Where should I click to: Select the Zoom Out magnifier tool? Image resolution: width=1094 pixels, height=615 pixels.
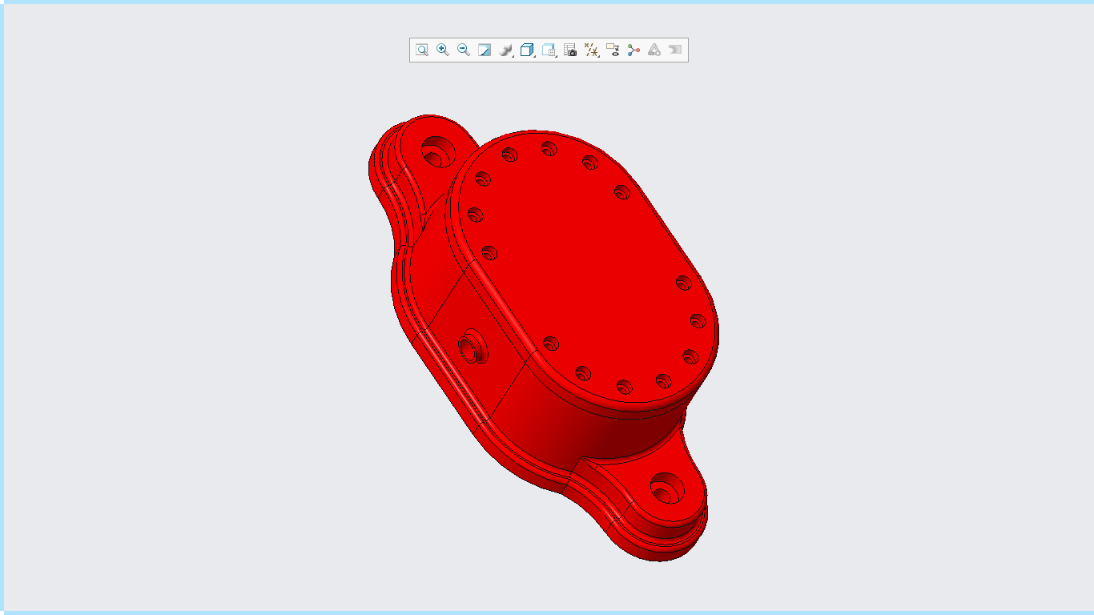464,50
